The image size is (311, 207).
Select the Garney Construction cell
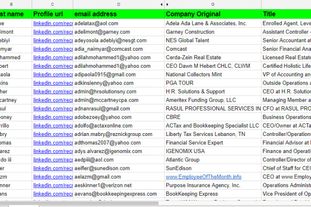pos(213,32)
